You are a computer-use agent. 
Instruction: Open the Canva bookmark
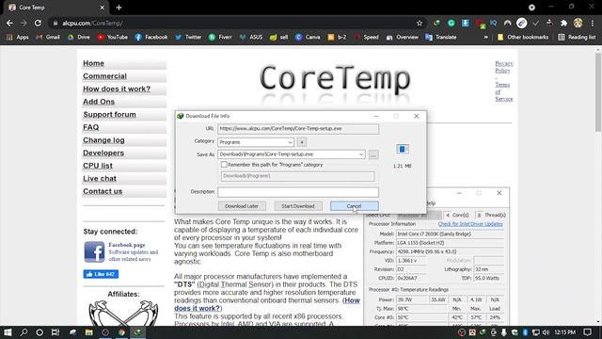(x=308, y=38)
